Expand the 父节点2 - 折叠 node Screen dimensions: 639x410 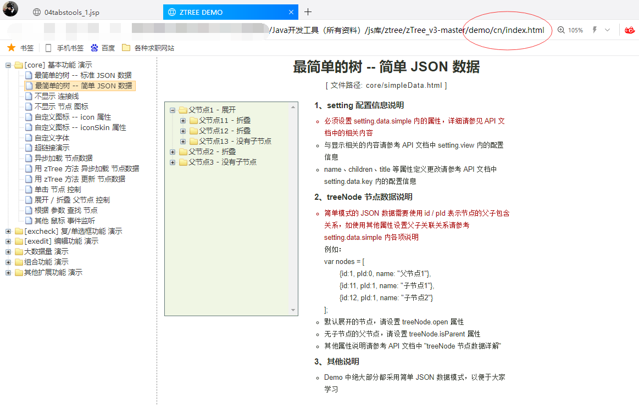(x=173, y=151)
